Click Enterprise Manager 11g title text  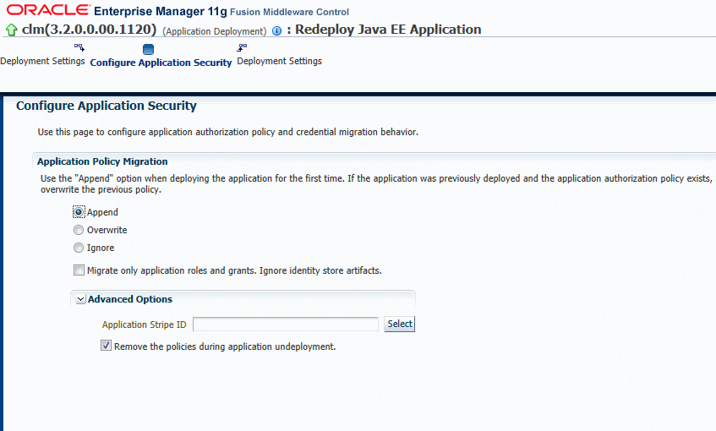(161, 11)
